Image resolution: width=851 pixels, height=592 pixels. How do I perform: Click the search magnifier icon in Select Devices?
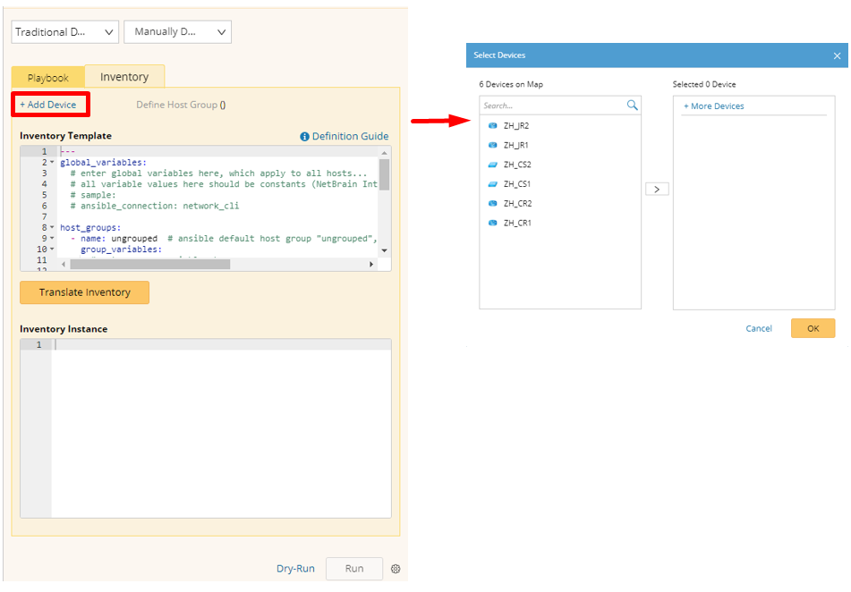point(633,106)
